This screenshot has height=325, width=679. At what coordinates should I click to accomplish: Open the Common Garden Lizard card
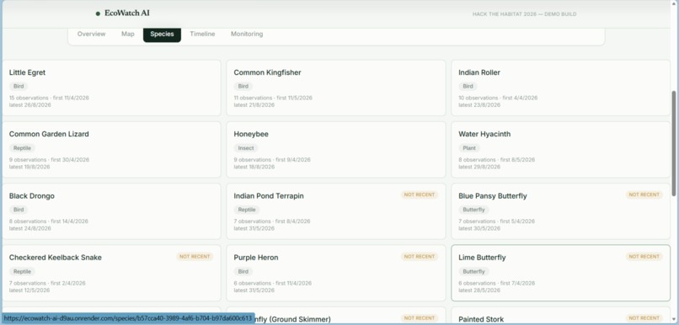112,150
